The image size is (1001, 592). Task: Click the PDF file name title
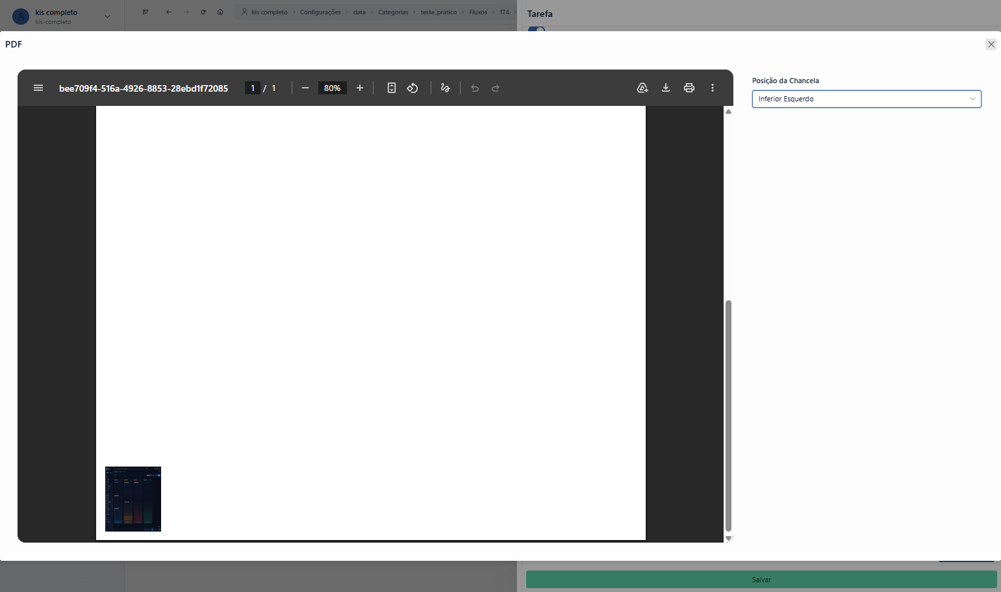(144, 88)
